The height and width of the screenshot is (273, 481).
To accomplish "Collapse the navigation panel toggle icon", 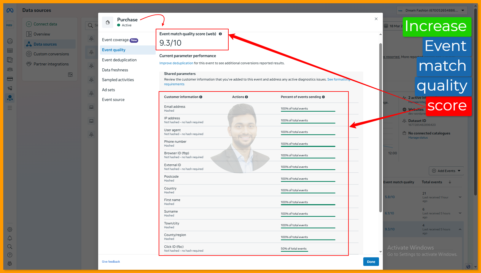I will click(70, 75).
